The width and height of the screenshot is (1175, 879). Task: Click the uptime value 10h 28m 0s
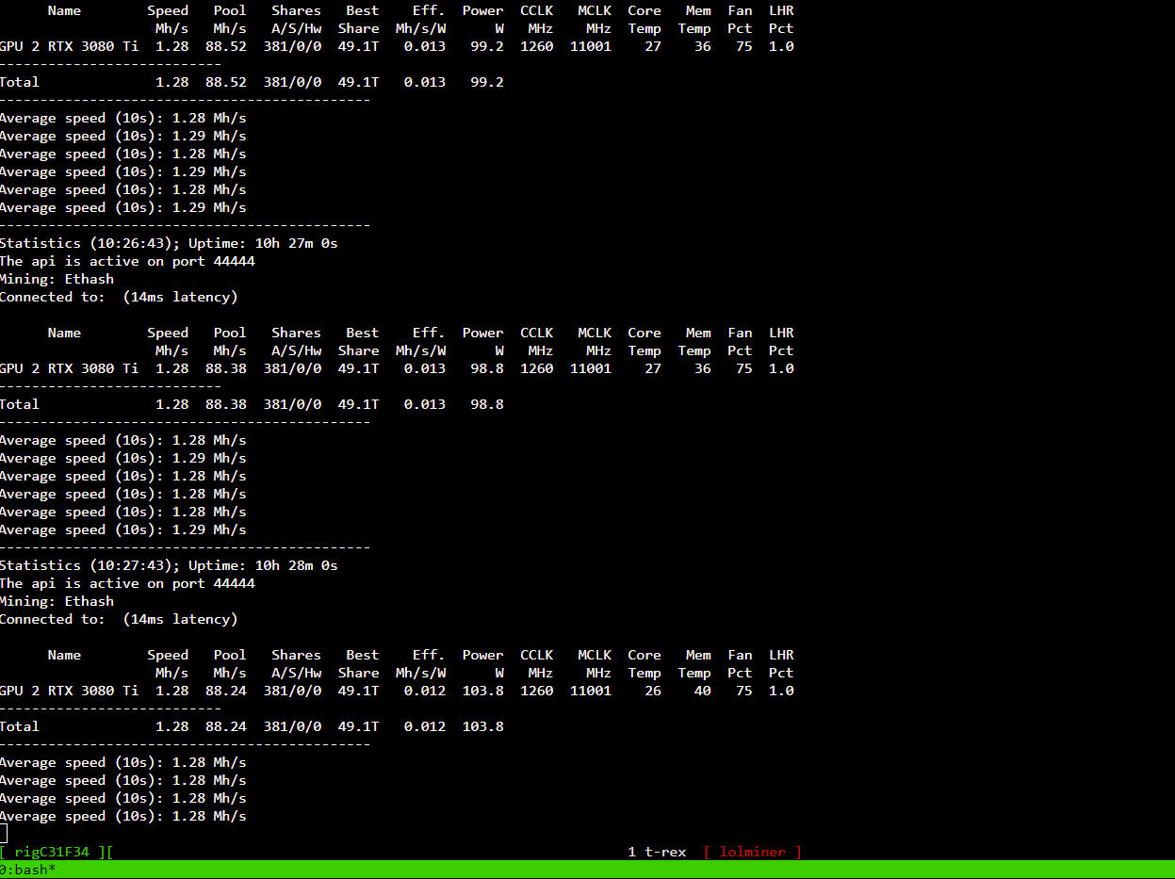pyautogui.click(x=297, y=565)
